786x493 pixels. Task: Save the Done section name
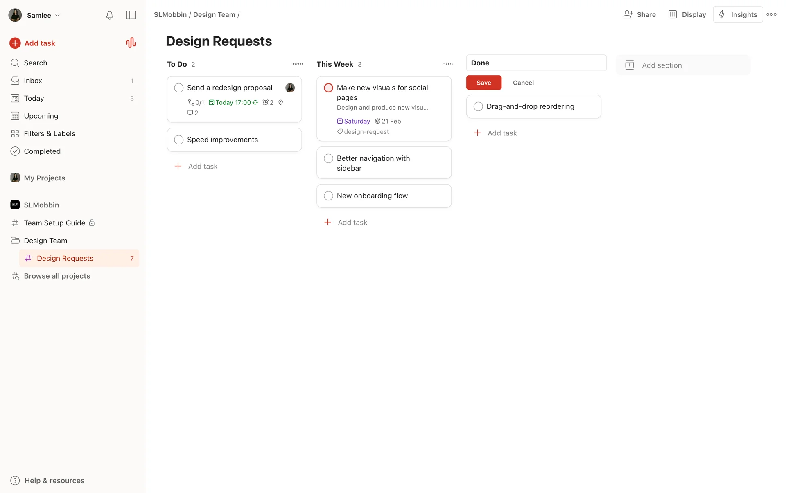(483, 83)
